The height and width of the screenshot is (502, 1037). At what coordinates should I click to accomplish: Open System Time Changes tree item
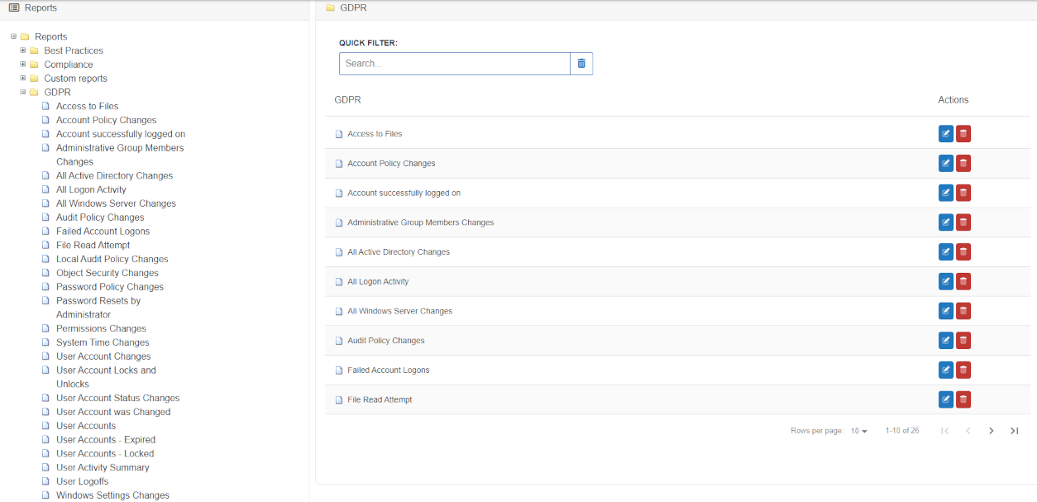click(x=103, y=342)
